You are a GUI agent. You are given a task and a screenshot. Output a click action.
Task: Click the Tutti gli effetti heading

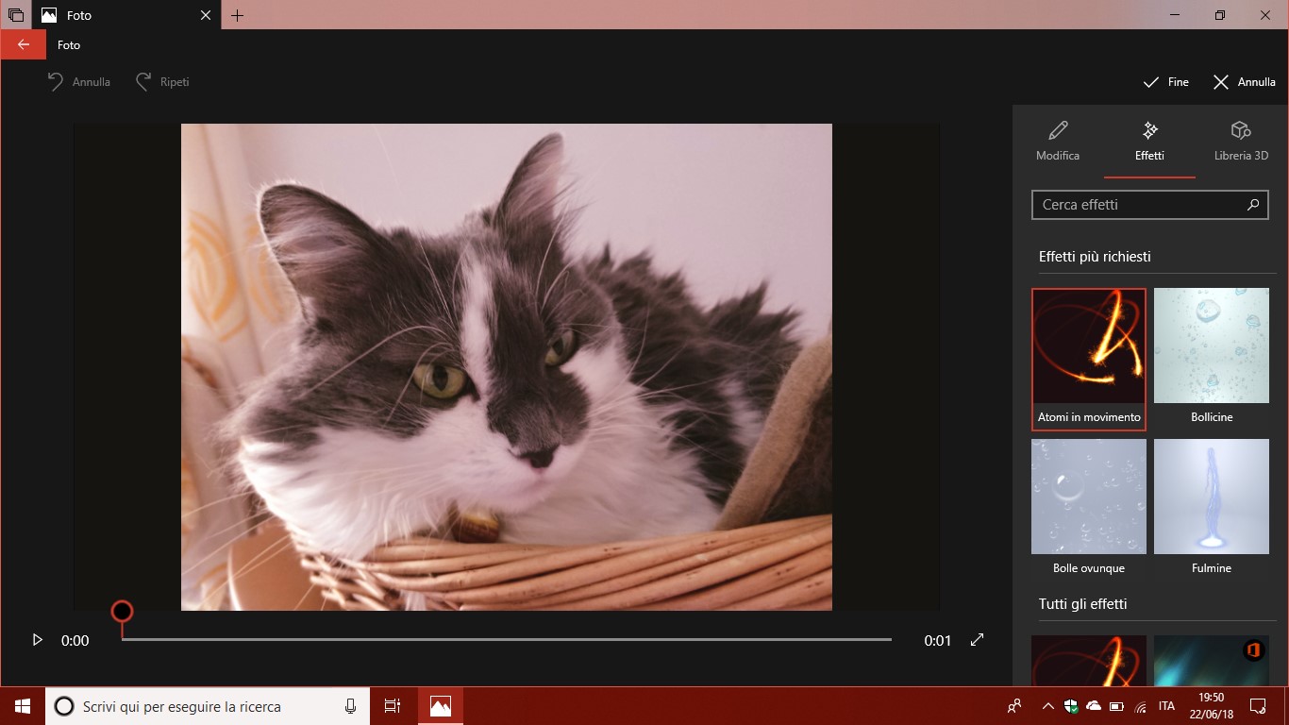point(1083,604)
